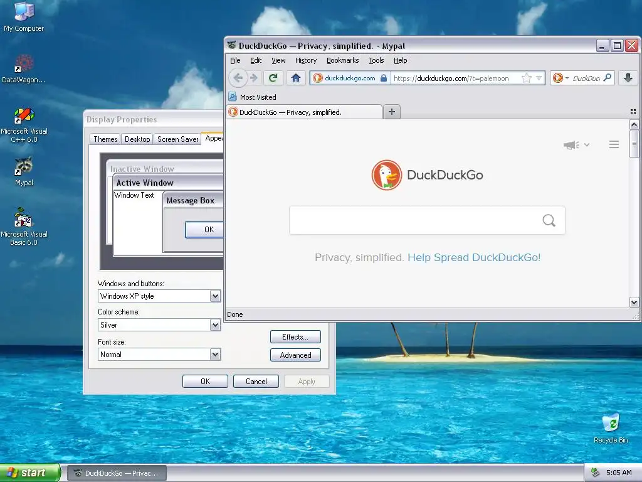Expand the chevron beside the megaphone
The width and height of the screenshot is (642, 482).
[x=587, y=145]
